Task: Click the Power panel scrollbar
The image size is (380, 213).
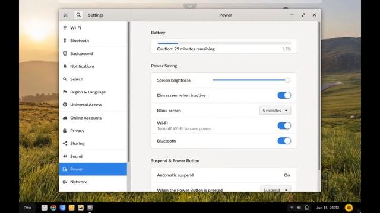Action: tap(319, 96)
